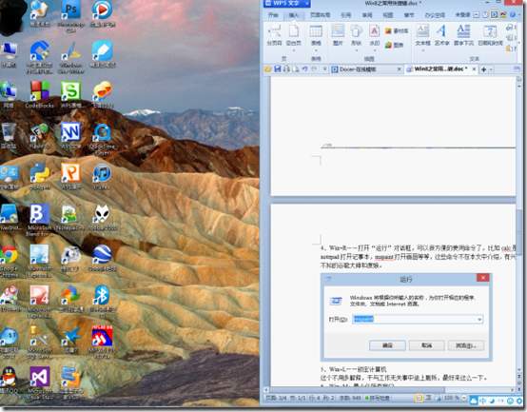Click the WordArt (艺术字) ribbon icon
527x412 pixels.
pyautogui.click(x=441, y=35)
